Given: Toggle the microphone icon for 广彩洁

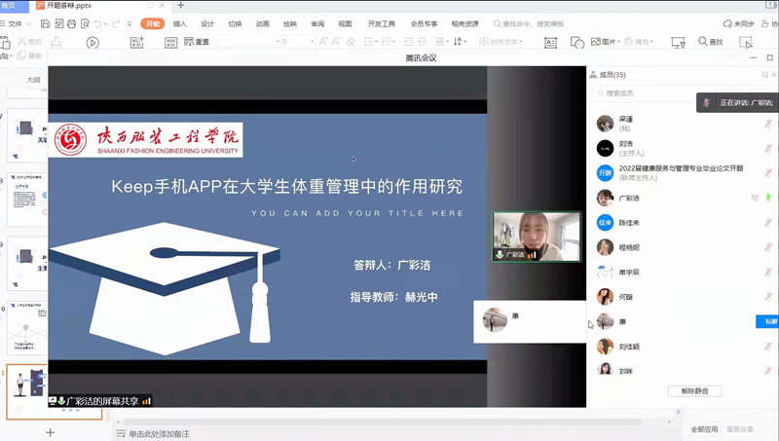Looking at the screenshot, I should (768, 198).
